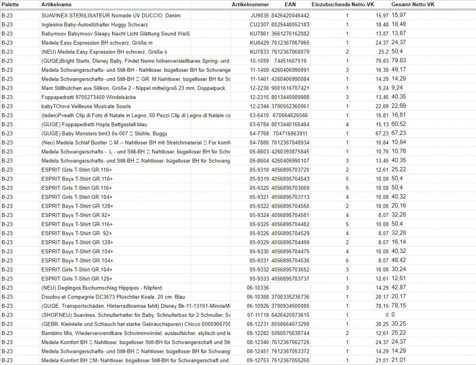Select article number 10-1059

click(x=259, y=61)
